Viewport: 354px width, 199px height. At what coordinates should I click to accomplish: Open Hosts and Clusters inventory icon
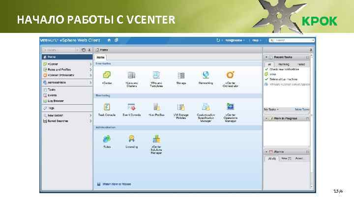coord(132,75)
